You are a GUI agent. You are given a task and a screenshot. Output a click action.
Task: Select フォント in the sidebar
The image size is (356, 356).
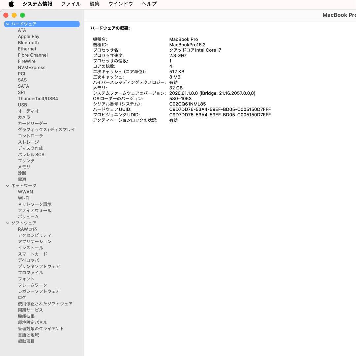(26, 279)
